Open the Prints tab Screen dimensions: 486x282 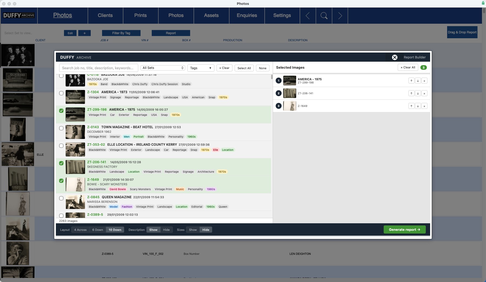click(x=140, y=16)
